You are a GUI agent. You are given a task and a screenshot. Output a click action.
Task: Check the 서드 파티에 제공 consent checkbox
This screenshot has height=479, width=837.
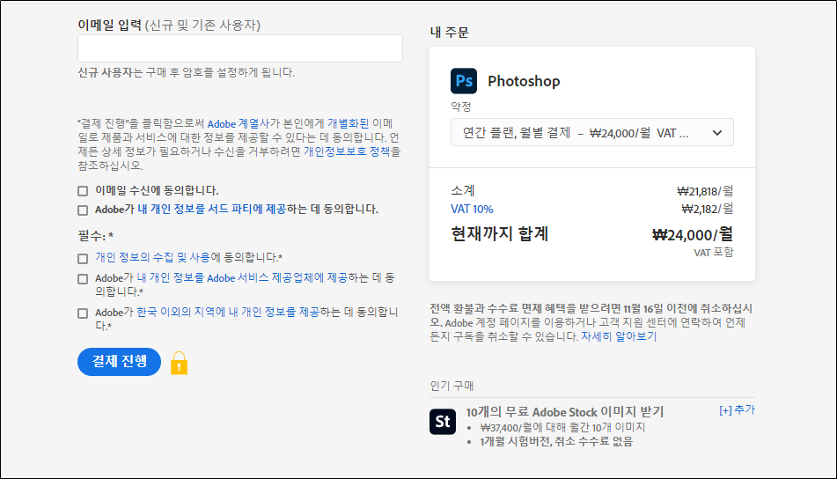pos(83,210)
